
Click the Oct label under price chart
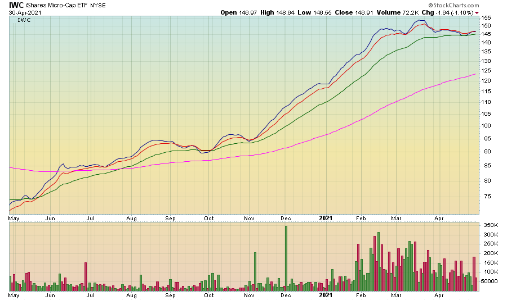click(x=209, y=219)
